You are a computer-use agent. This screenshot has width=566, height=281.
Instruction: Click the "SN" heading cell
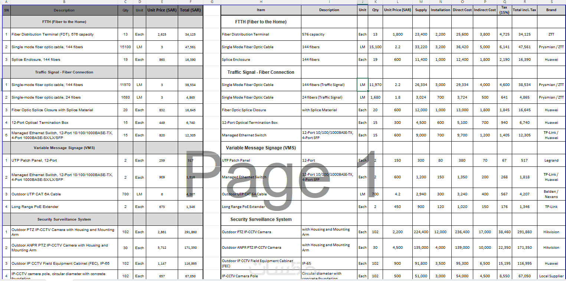point(6,10)
